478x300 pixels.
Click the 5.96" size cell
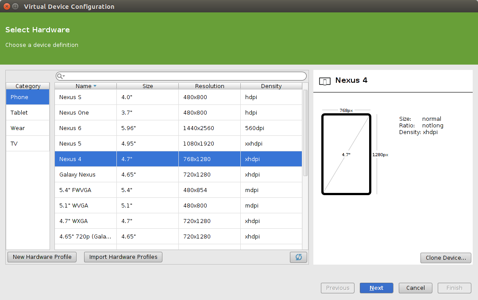tap(147, 128)
